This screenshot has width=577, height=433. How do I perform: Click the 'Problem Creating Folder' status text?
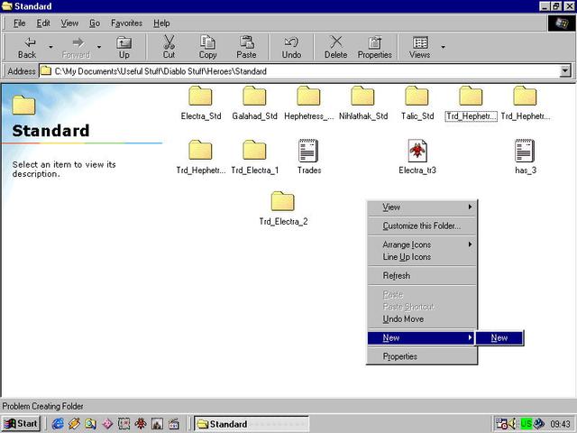[x=42, y=406]
